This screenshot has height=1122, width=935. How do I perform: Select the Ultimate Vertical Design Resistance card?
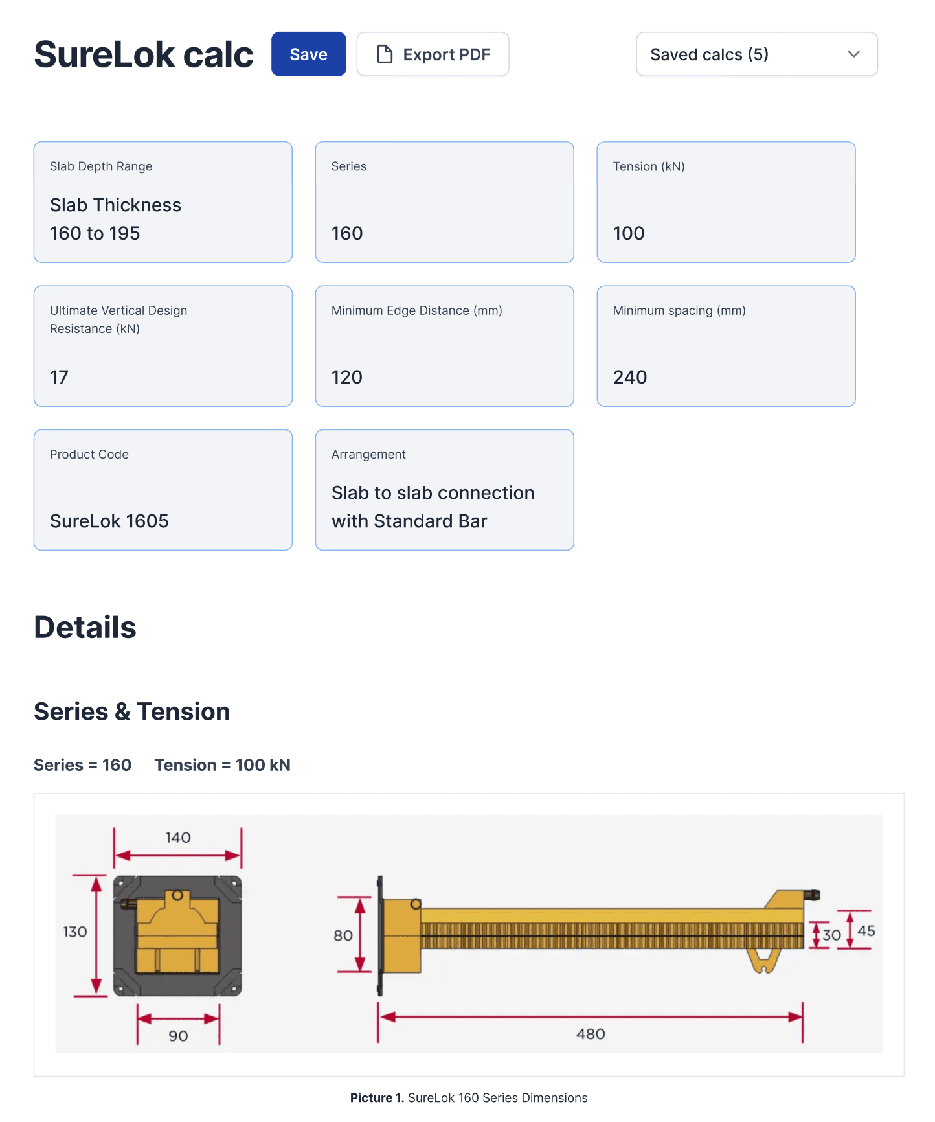click(163, 346)
